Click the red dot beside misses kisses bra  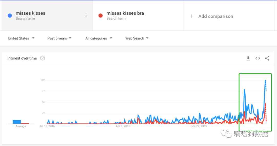101,16
